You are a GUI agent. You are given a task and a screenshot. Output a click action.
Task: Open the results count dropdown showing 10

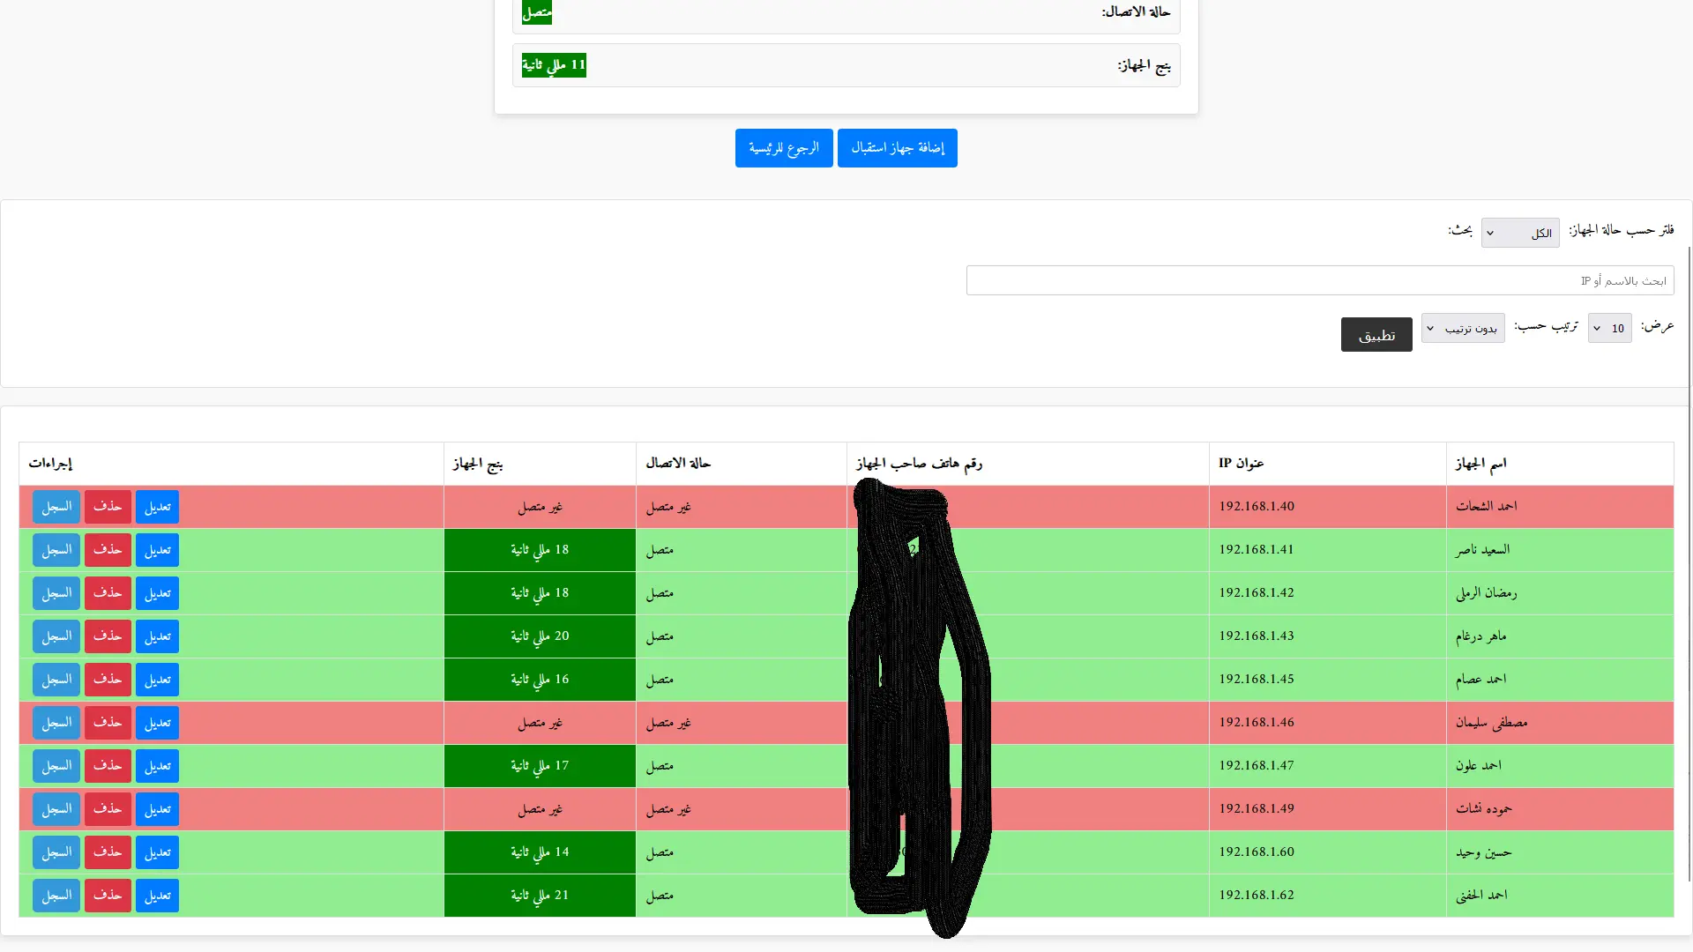(1610, 327)
